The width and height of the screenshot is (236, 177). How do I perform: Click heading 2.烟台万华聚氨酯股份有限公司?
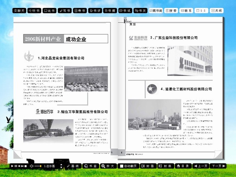click(83, 112)
